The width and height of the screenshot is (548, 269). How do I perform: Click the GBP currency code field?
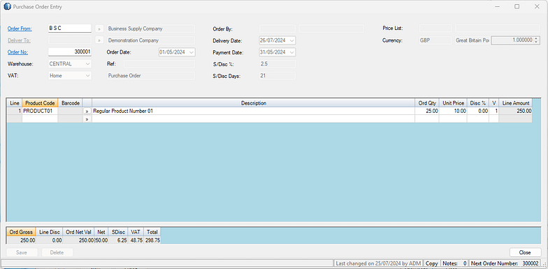point(435,40)
